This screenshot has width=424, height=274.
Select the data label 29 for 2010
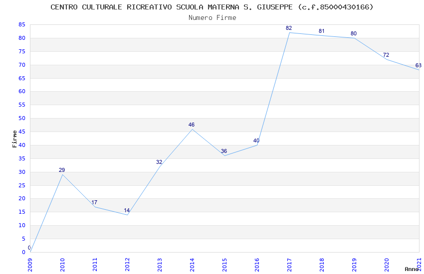click(62, 170)
